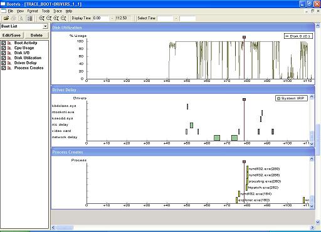
Task: Open the Boot List dropdown
Action: (45, 26)
